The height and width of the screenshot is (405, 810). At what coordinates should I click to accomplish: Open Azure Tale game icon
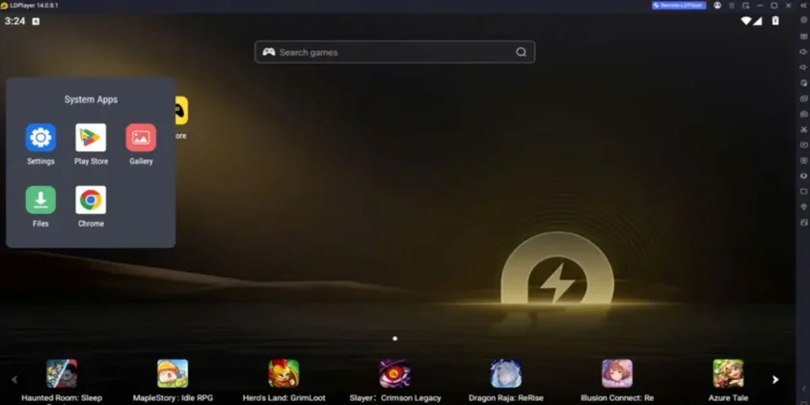[x=728, y=373]
